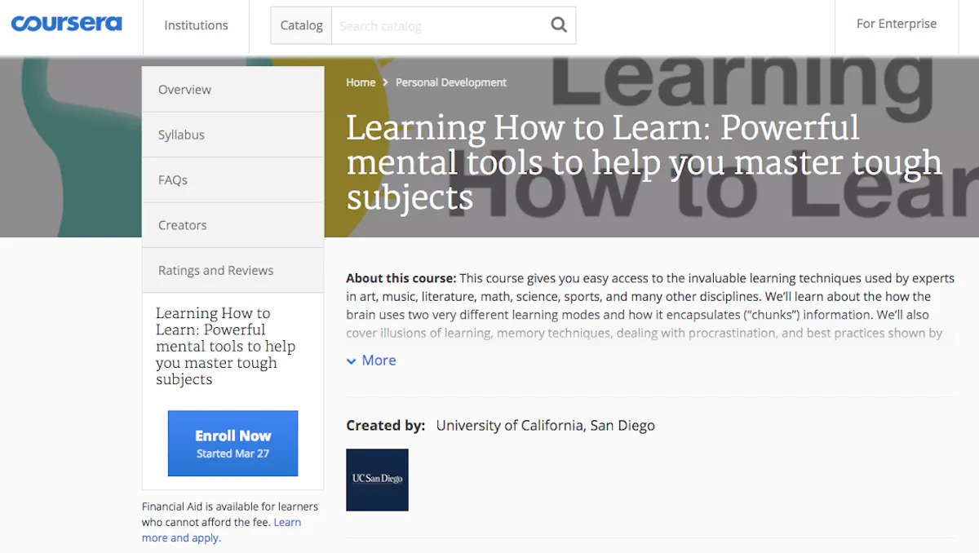Click the search magnifier icon

pos(559,25)
